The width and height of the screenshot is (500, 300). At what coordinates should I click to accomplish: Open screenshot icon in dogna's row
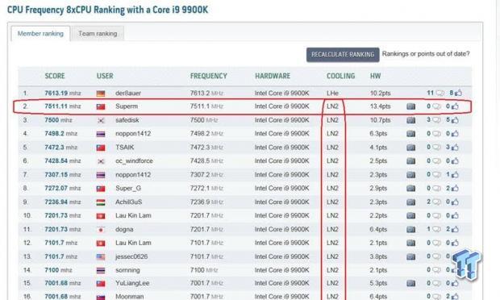(410, 230)
